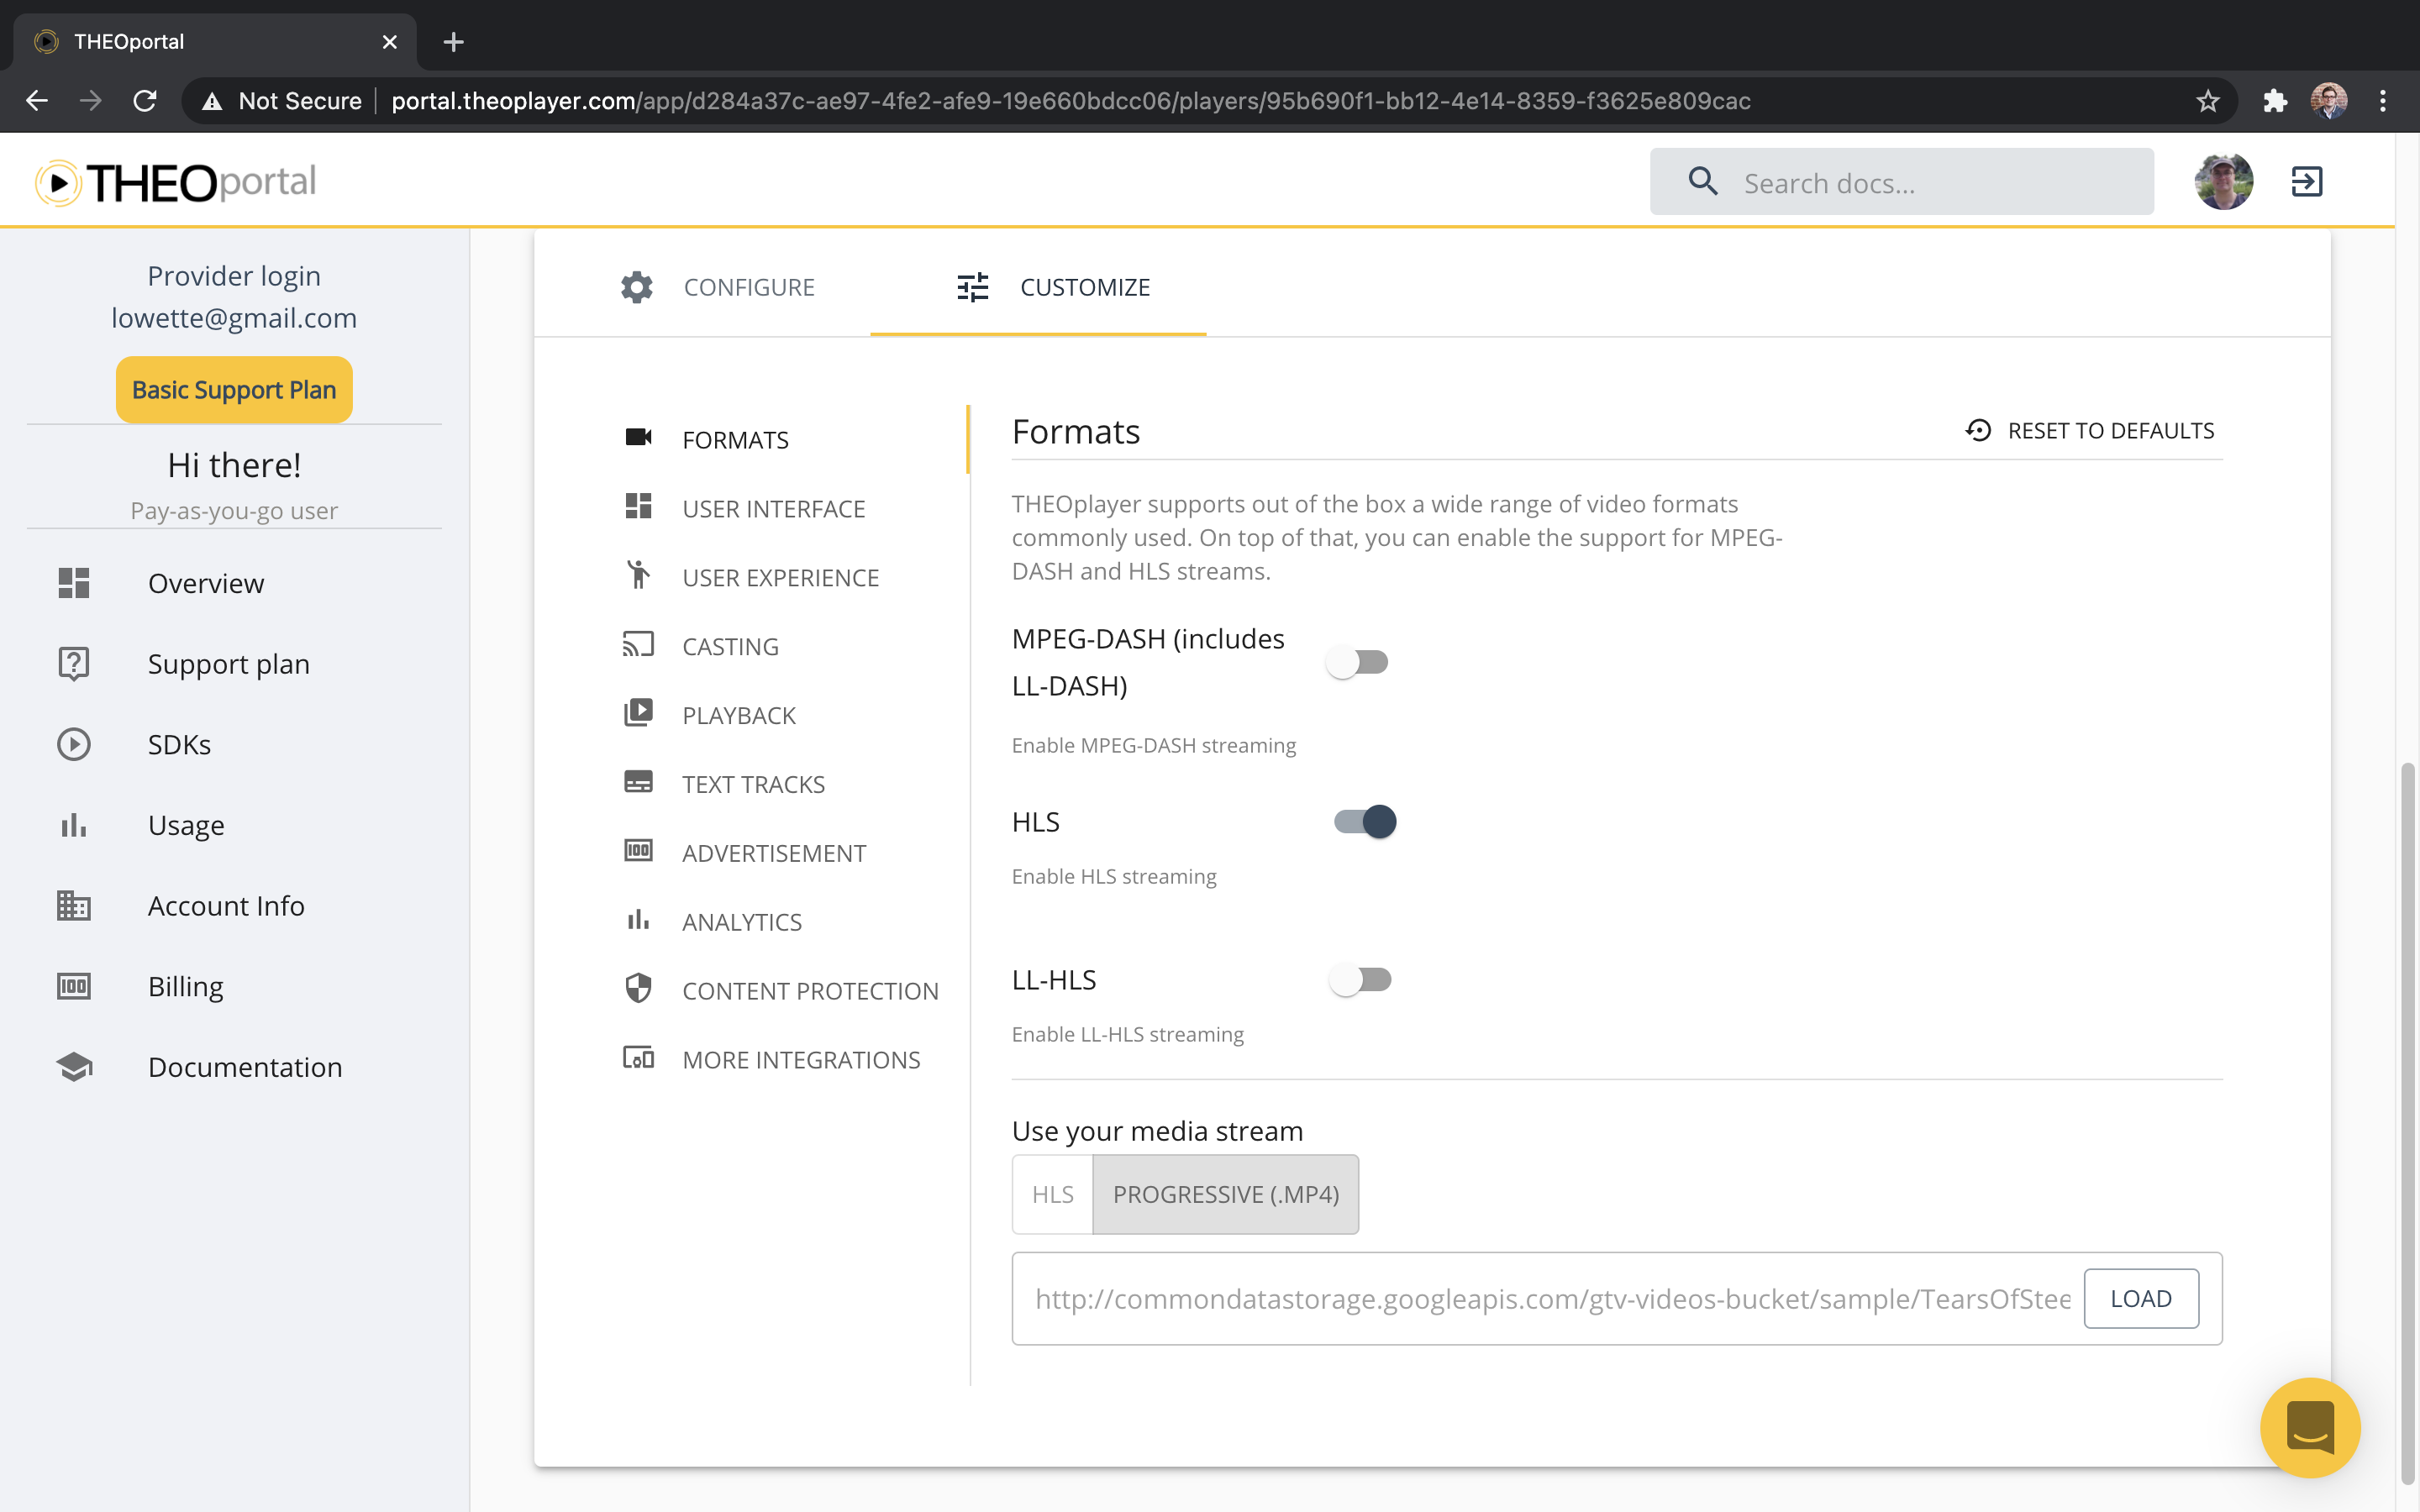Viewport: 2420px width, 1512px height.
Task: Select the Text Tracks subtitle icon
Action: [638, 782]
